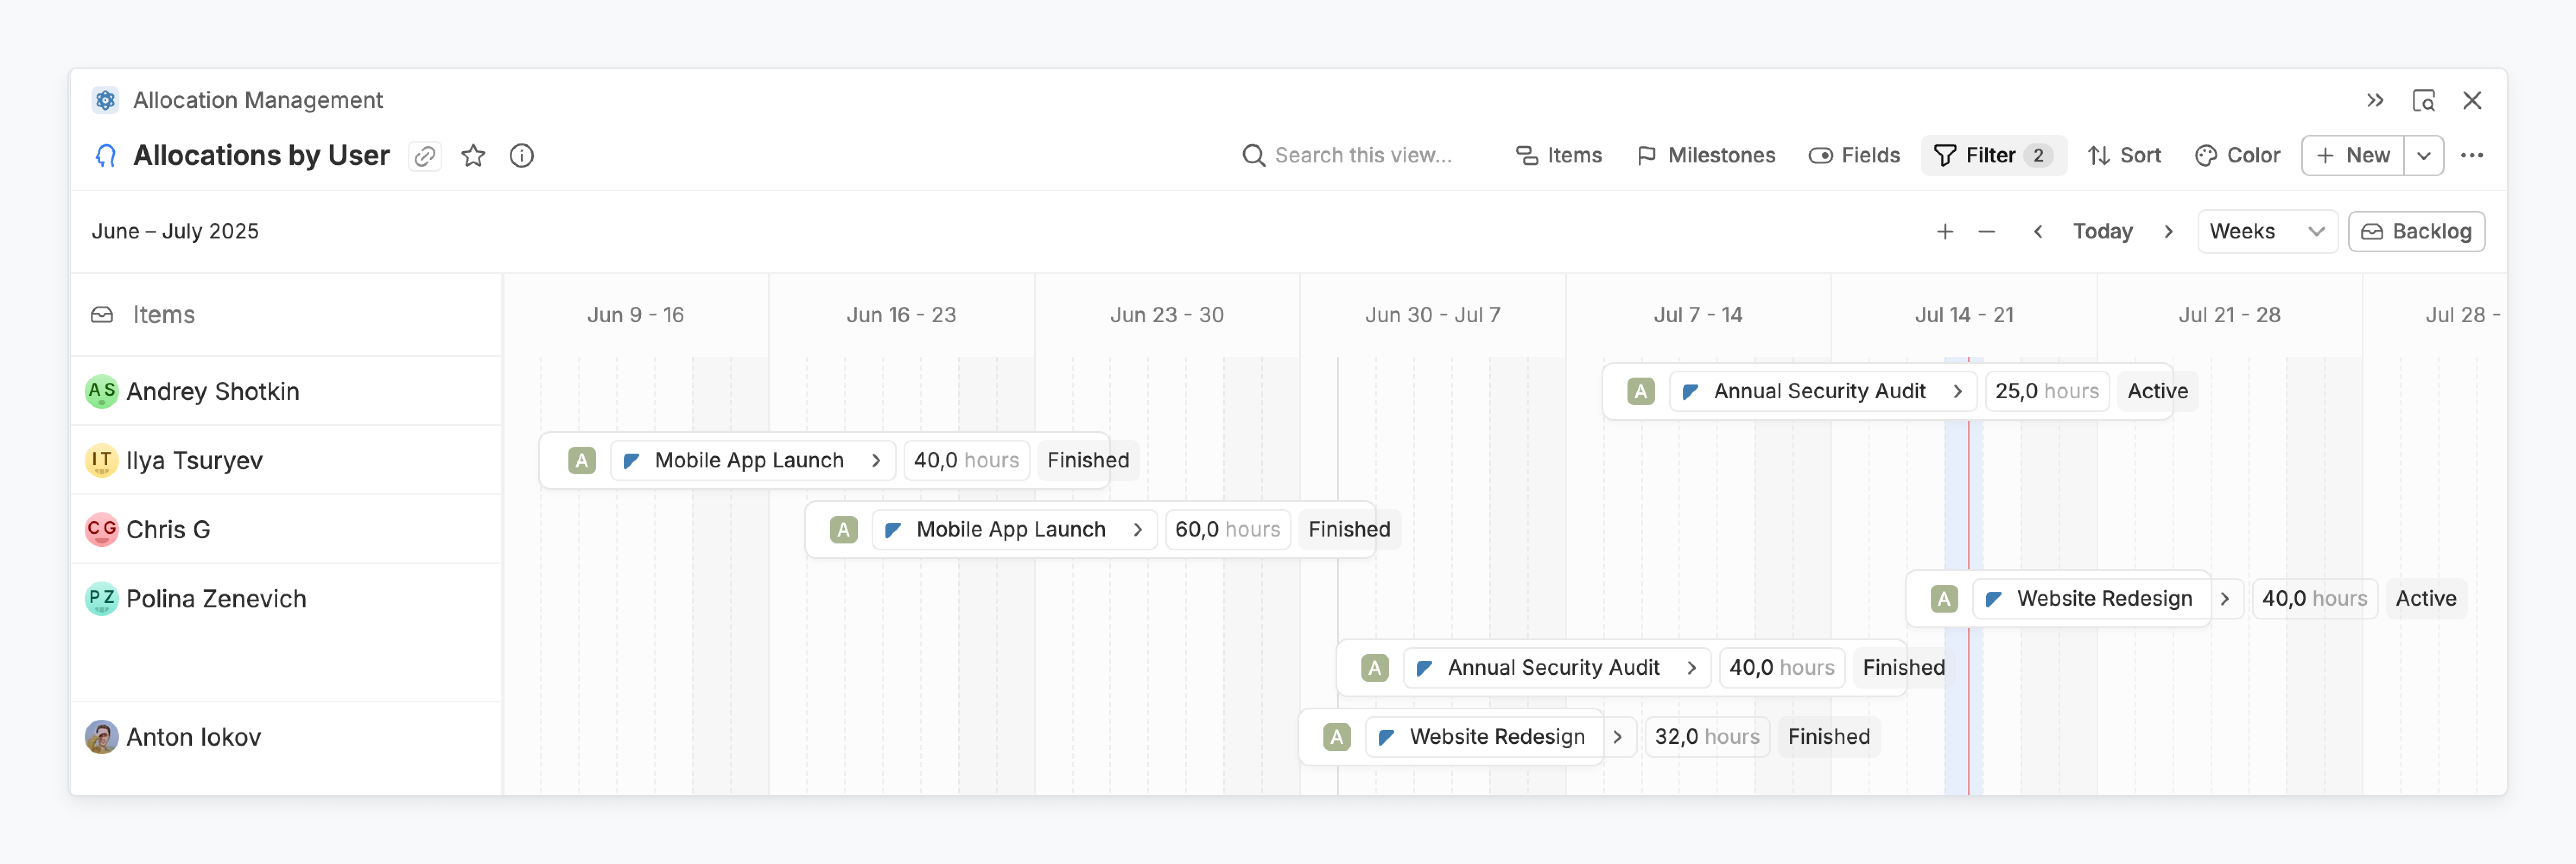This screenshot has height=864, width=2576.
Task: Open view info icon
Action: (521, 156)
